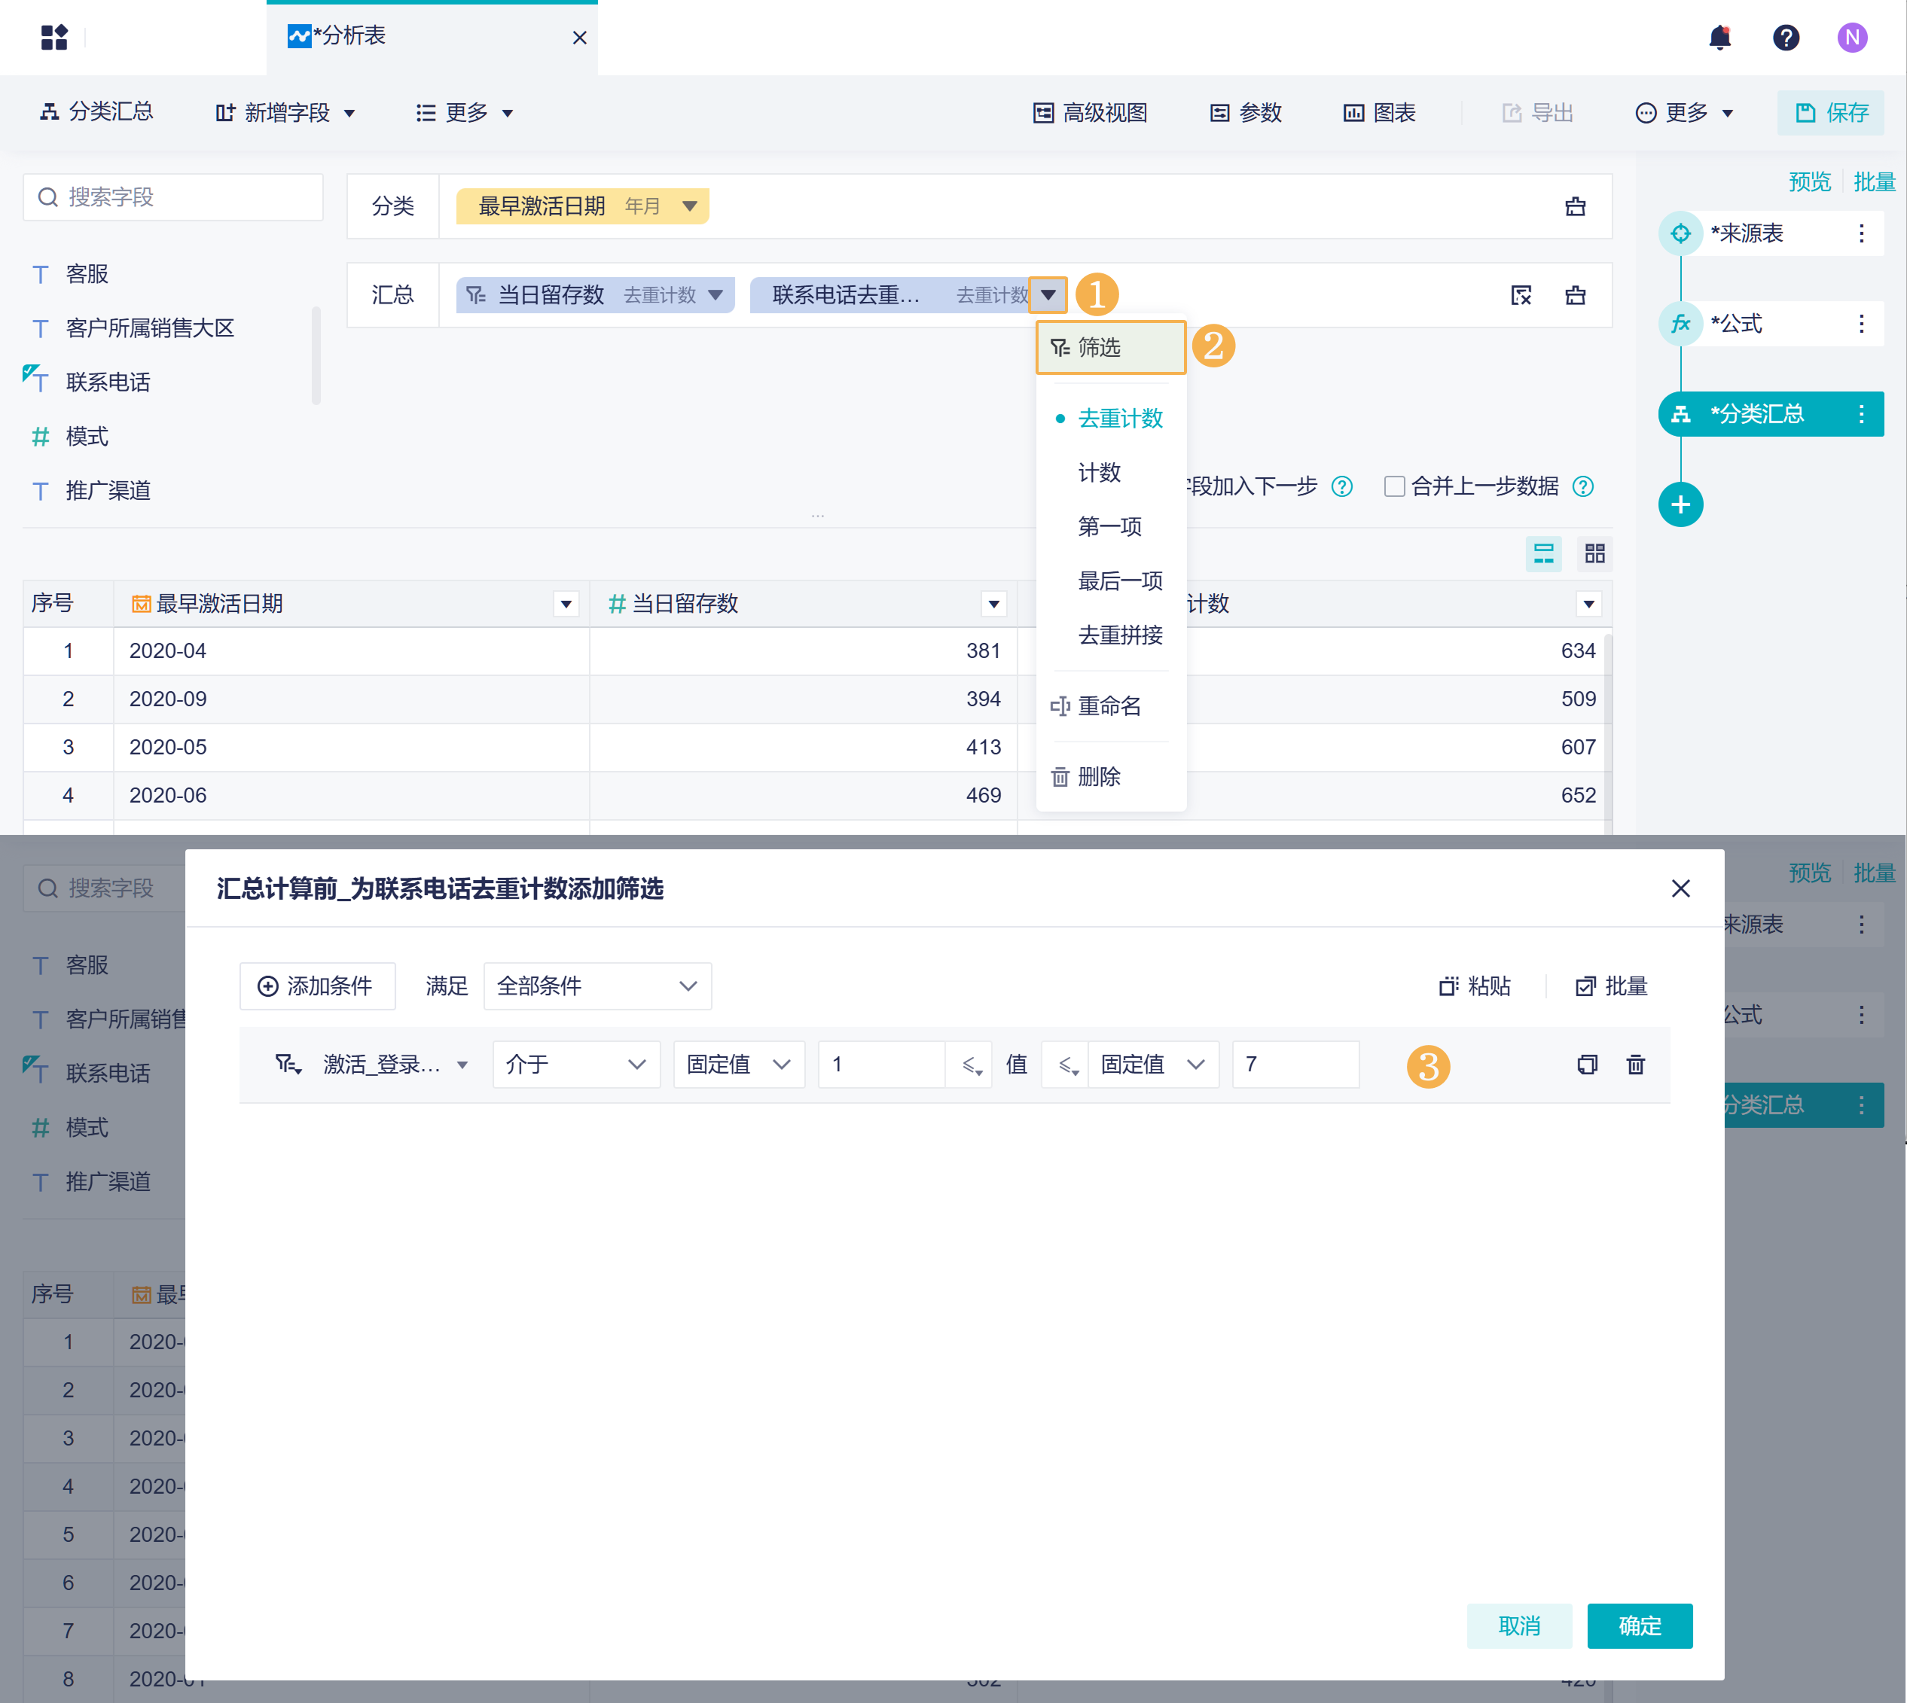Screen dimensions: 1907x1703
Task: Switch to grid layout view icon
Action: [x=1594, y=554]
